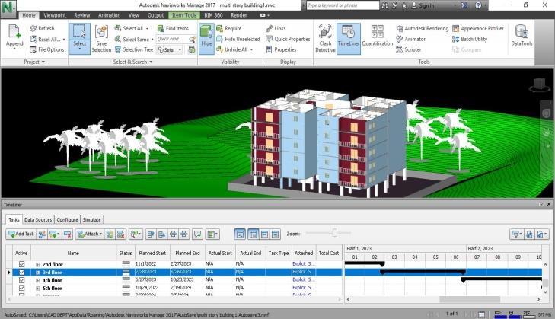Click Hide Unselected
The image size is (555, 319).
coord(238,39)
